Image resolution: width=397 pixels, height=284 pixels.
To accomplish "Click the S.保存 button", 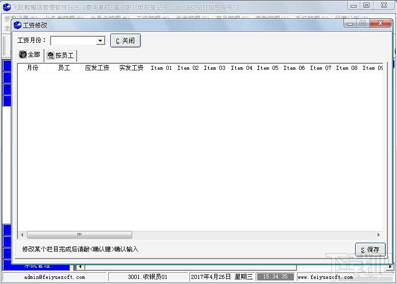I will coord(370,250).
